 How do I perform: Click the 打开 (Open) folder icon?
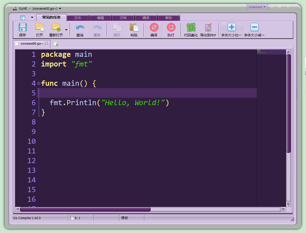[x=40, y=28]
